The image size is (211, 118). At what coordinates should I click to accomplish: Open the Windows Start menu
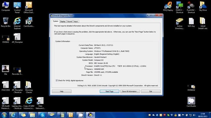[4, 115]
